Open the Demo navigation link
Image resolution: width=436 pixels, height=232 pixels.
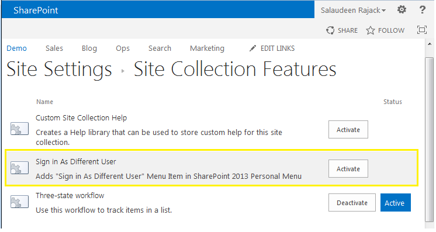(17, 49)
